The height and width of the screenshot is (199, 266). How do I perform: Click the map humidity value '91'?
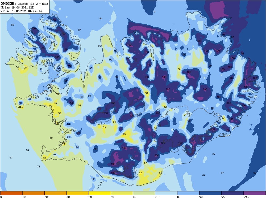(59, 68)
